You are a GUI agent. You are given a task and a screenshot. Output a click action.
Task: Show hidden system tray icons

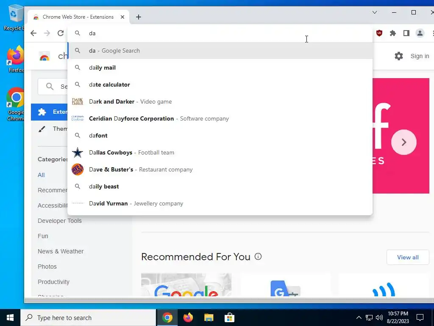pyautogui.click(x=359, y=318)
